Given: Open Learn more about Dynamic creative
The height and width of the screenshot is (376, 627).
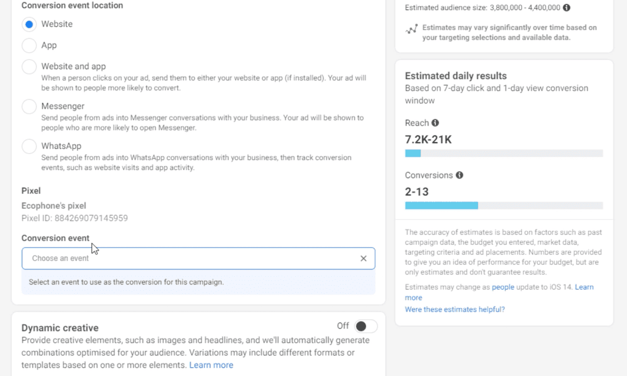Looking at the screenshot, I should (x=211, y=365).
